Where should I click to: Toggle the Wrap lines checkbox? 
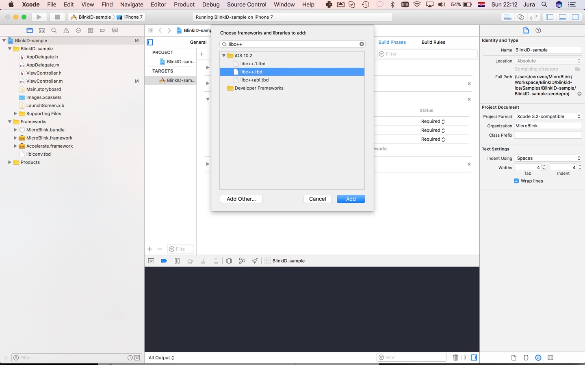[x=516, y=181]
